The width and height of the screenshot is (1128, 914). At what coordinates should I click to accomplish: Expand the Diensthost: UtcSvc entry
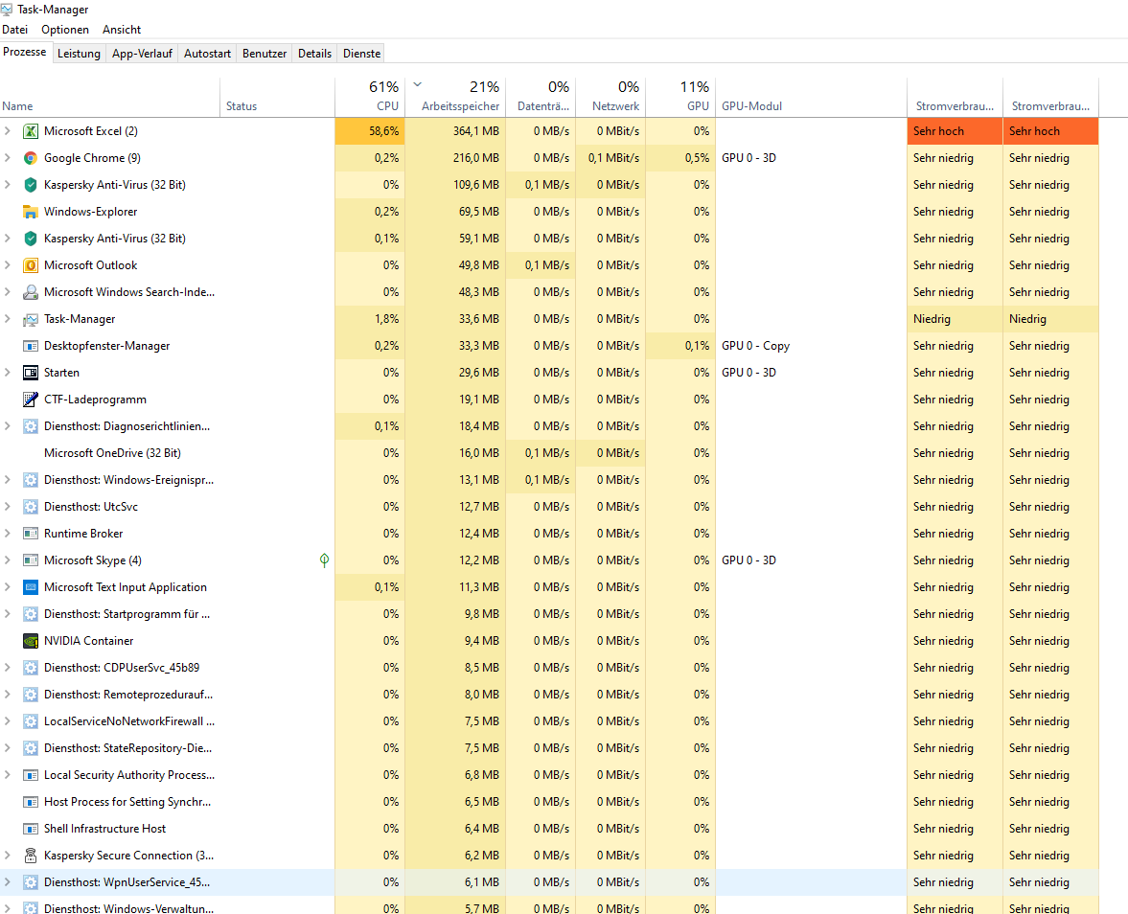(x=8, y=506)
